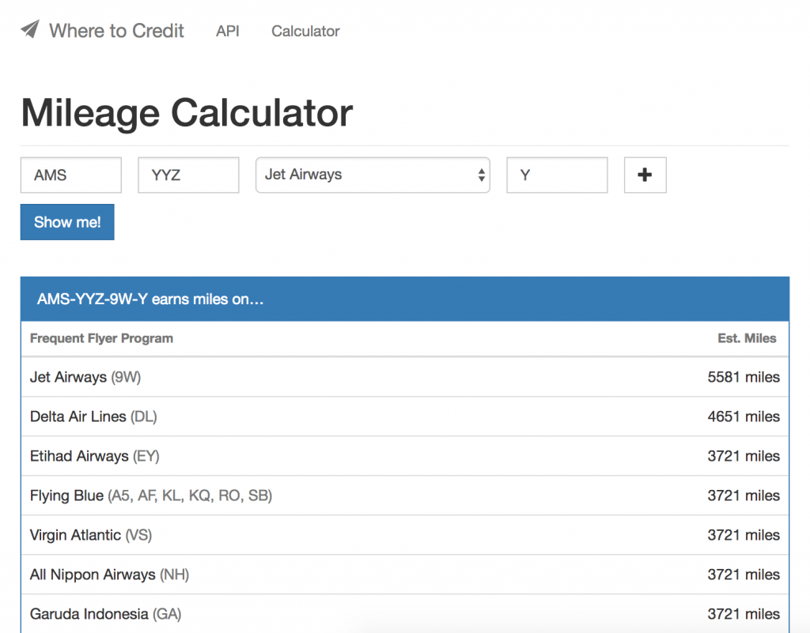The height and width of the screenshot is (633, 810).
Task: Open the Where to Credit home link
Action: point(116,31)
